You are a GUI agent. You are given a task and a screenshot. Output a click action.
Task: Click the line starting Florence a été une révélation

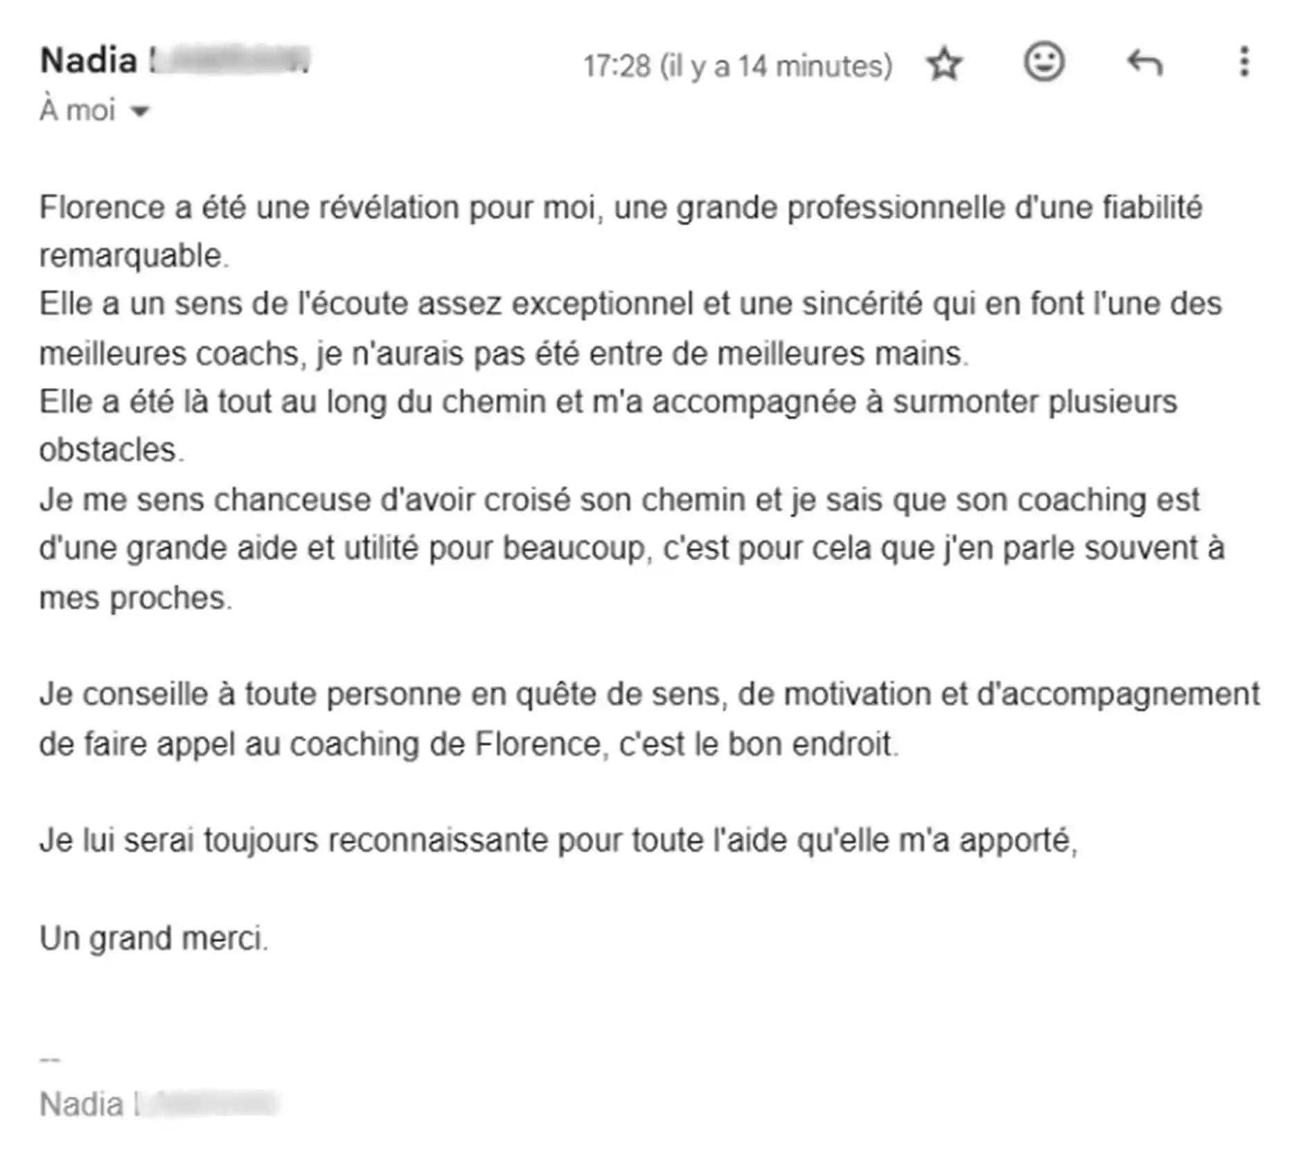(621, 208)
